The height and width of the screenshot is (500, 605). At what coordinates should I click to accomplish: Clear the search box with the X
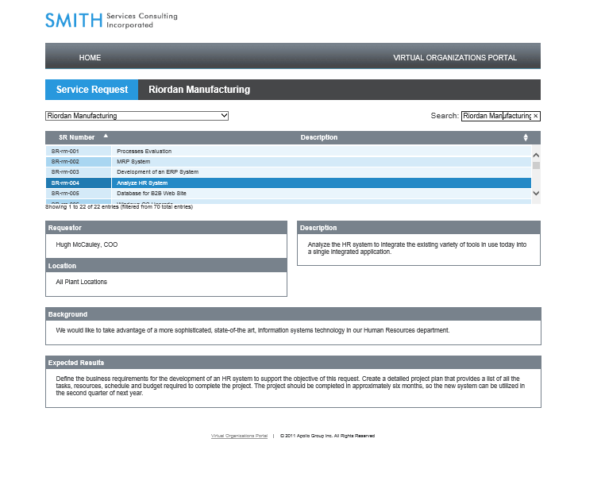(536, 116)
